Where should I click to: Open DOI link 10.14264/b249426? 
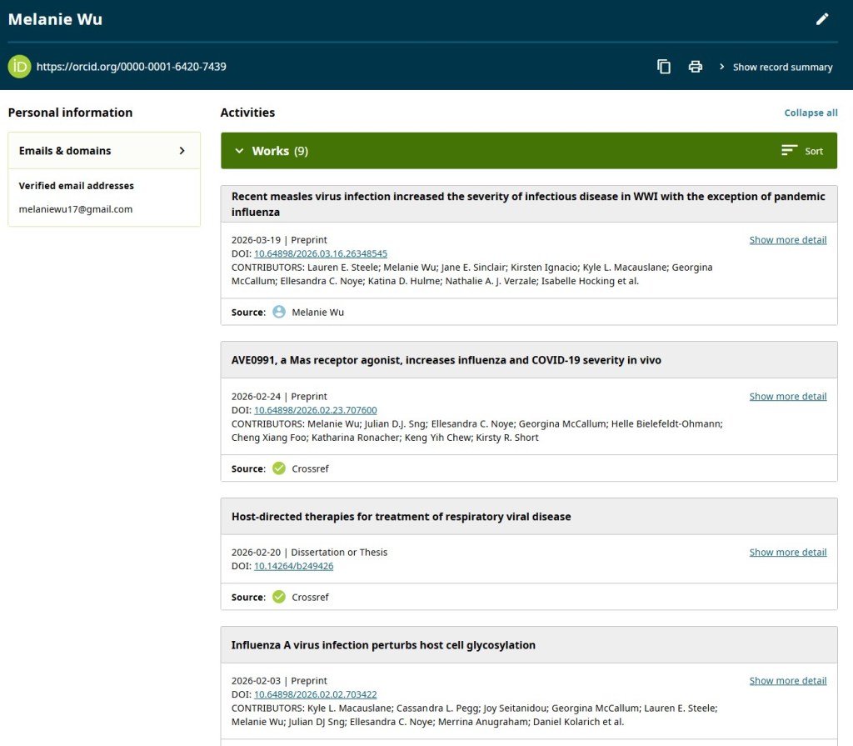point(293,566)
